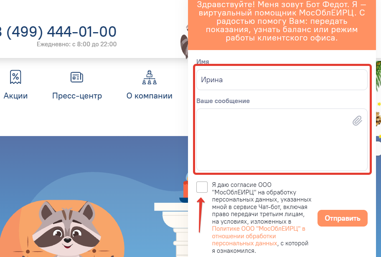Open the Пресс-центр section
The image size is (381, 257).
coord(77,96)
